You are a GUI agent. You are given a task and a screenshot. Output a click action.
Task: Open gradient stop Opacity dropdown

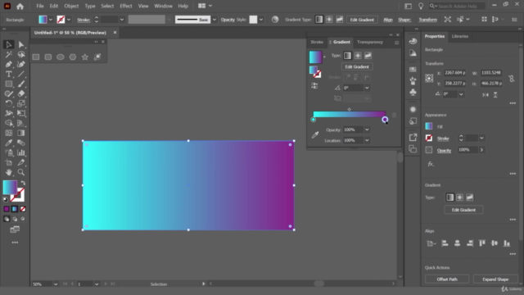pos(367,129)
